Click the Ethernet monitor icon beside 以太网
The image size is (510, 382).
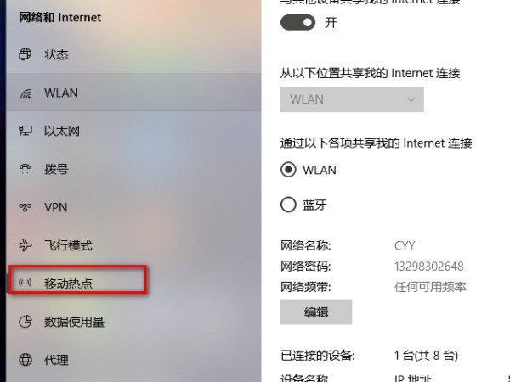[25, 131]
